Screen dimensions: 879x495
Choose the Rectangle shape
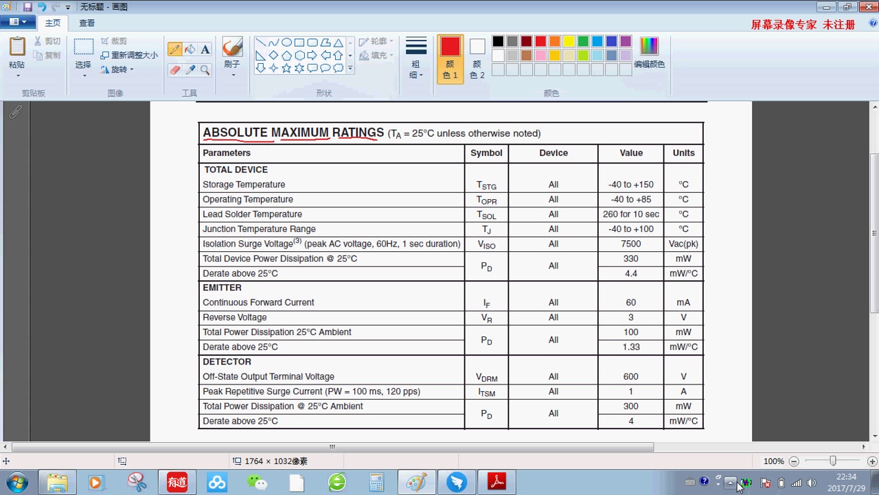click(x=299, y=43)
